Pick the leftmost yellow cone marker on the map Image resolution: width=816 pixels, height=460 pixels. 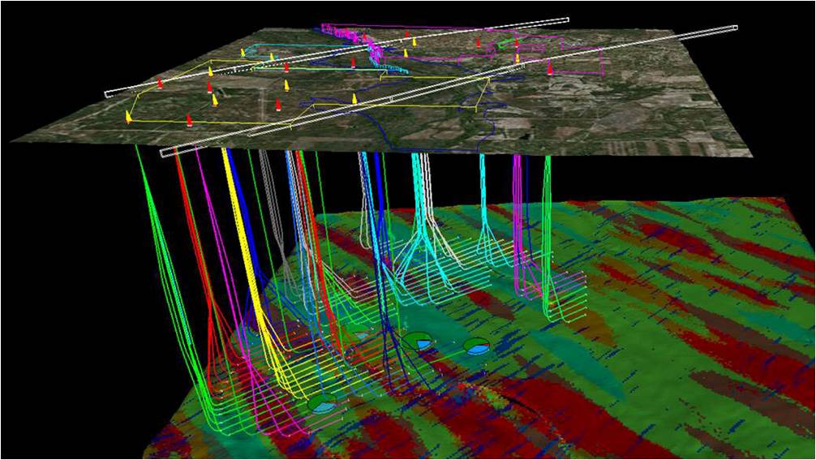pyautogui.click(x=128, y=117)
